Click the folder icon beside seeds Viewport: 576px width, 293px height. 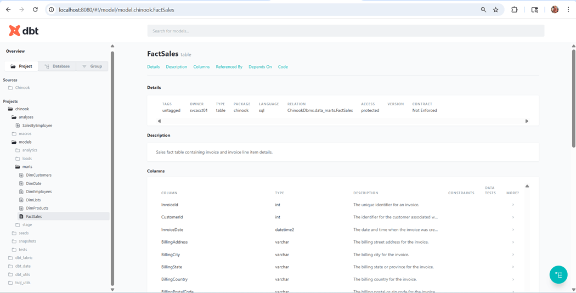[x=14, y=233]
